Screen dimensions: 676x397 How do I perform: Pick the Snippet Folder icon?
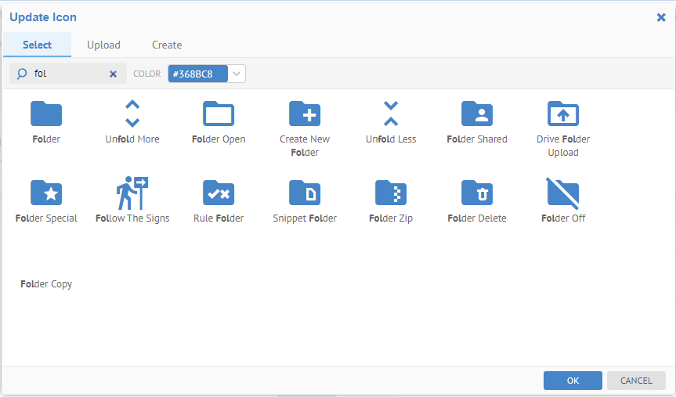(x=305, y=193)
